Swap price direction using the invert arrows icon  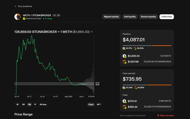coord(92,32)
